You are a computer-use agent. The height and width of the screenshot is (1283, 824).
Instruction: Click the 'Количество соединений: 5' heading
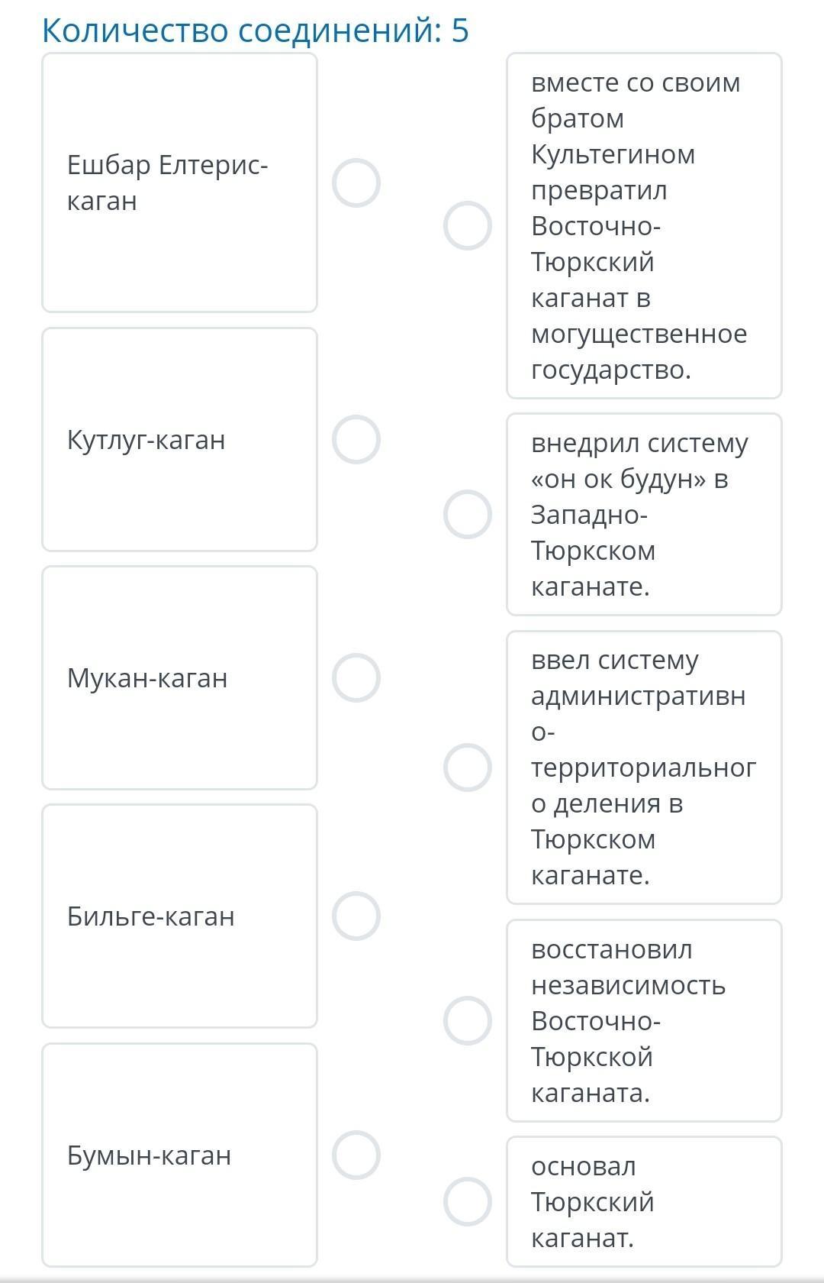(x=256, y=31)
